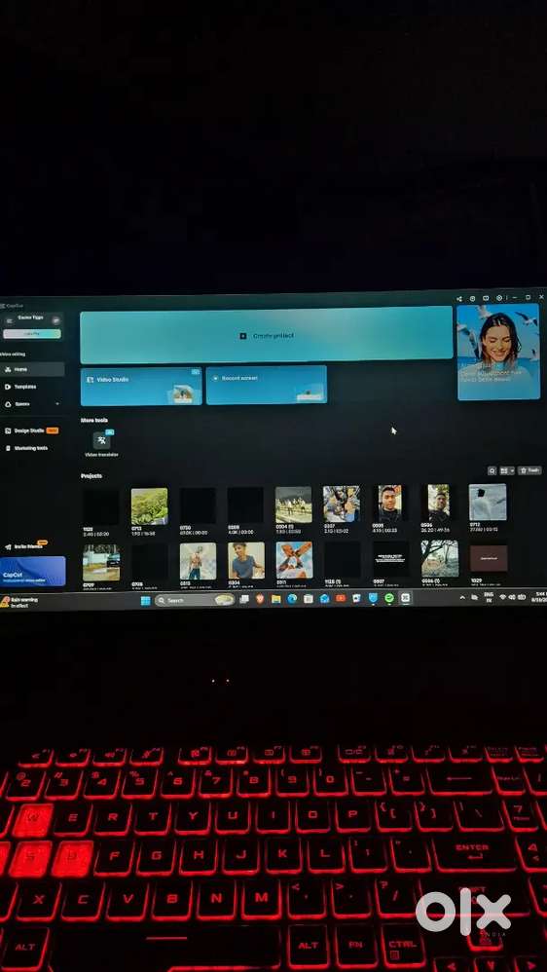Viewport: 547px width, 972px height.
Task: Open the Video translator tool icon
Action: click(101, 441)
